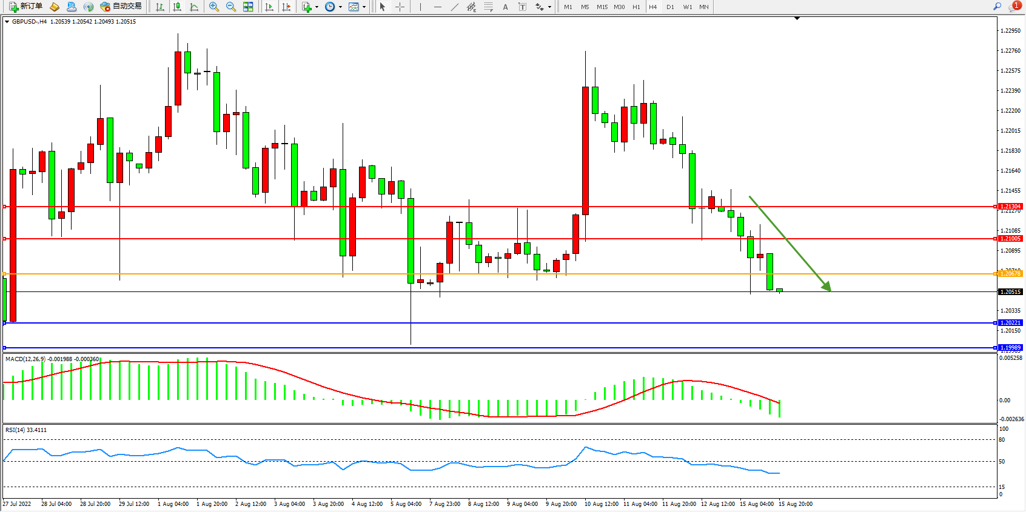Select the trendline drawing tool

(455, 7)
